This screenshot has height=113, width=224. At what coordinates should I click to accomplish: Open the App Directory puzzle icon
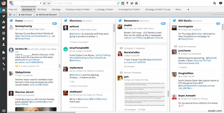click(x=4, y=53)
